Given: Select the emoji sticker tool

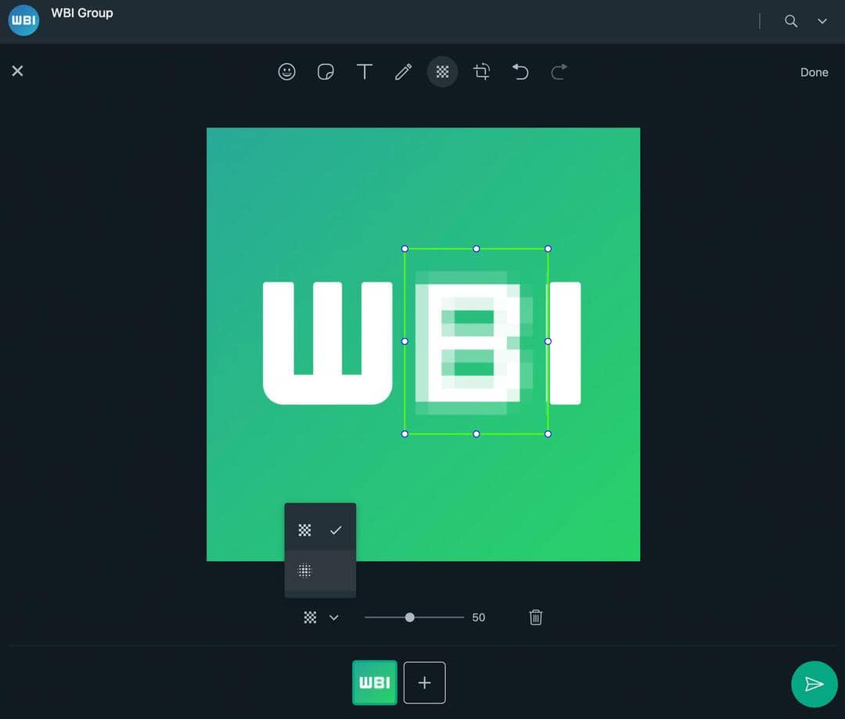Looking at the screenshot, I should tap(286, 71).
